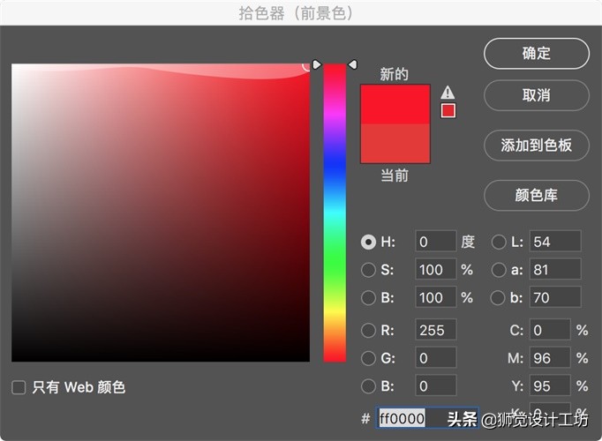This screenshot has width=602, height=441.
Task: Click the 确定 button
Action: click(x=537, y=53)
